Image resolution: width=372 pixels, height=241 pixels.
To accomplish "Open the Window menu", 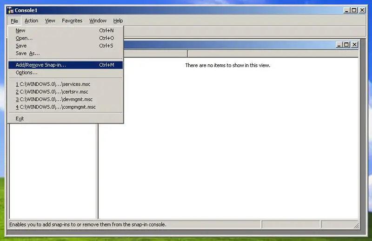I will pyautogui.click(x=98, y=21).
